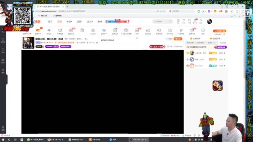253x142 pixels.
Task: Open the flame icon in streamer toolbar
Action: [x=93, y=30]
